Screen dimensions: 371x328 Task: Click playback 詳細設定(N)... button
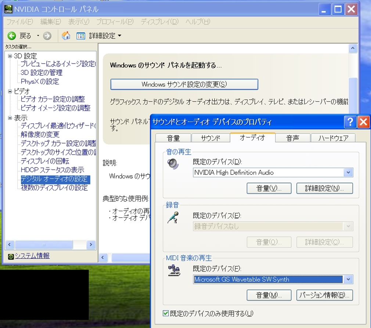click(324, 188)
